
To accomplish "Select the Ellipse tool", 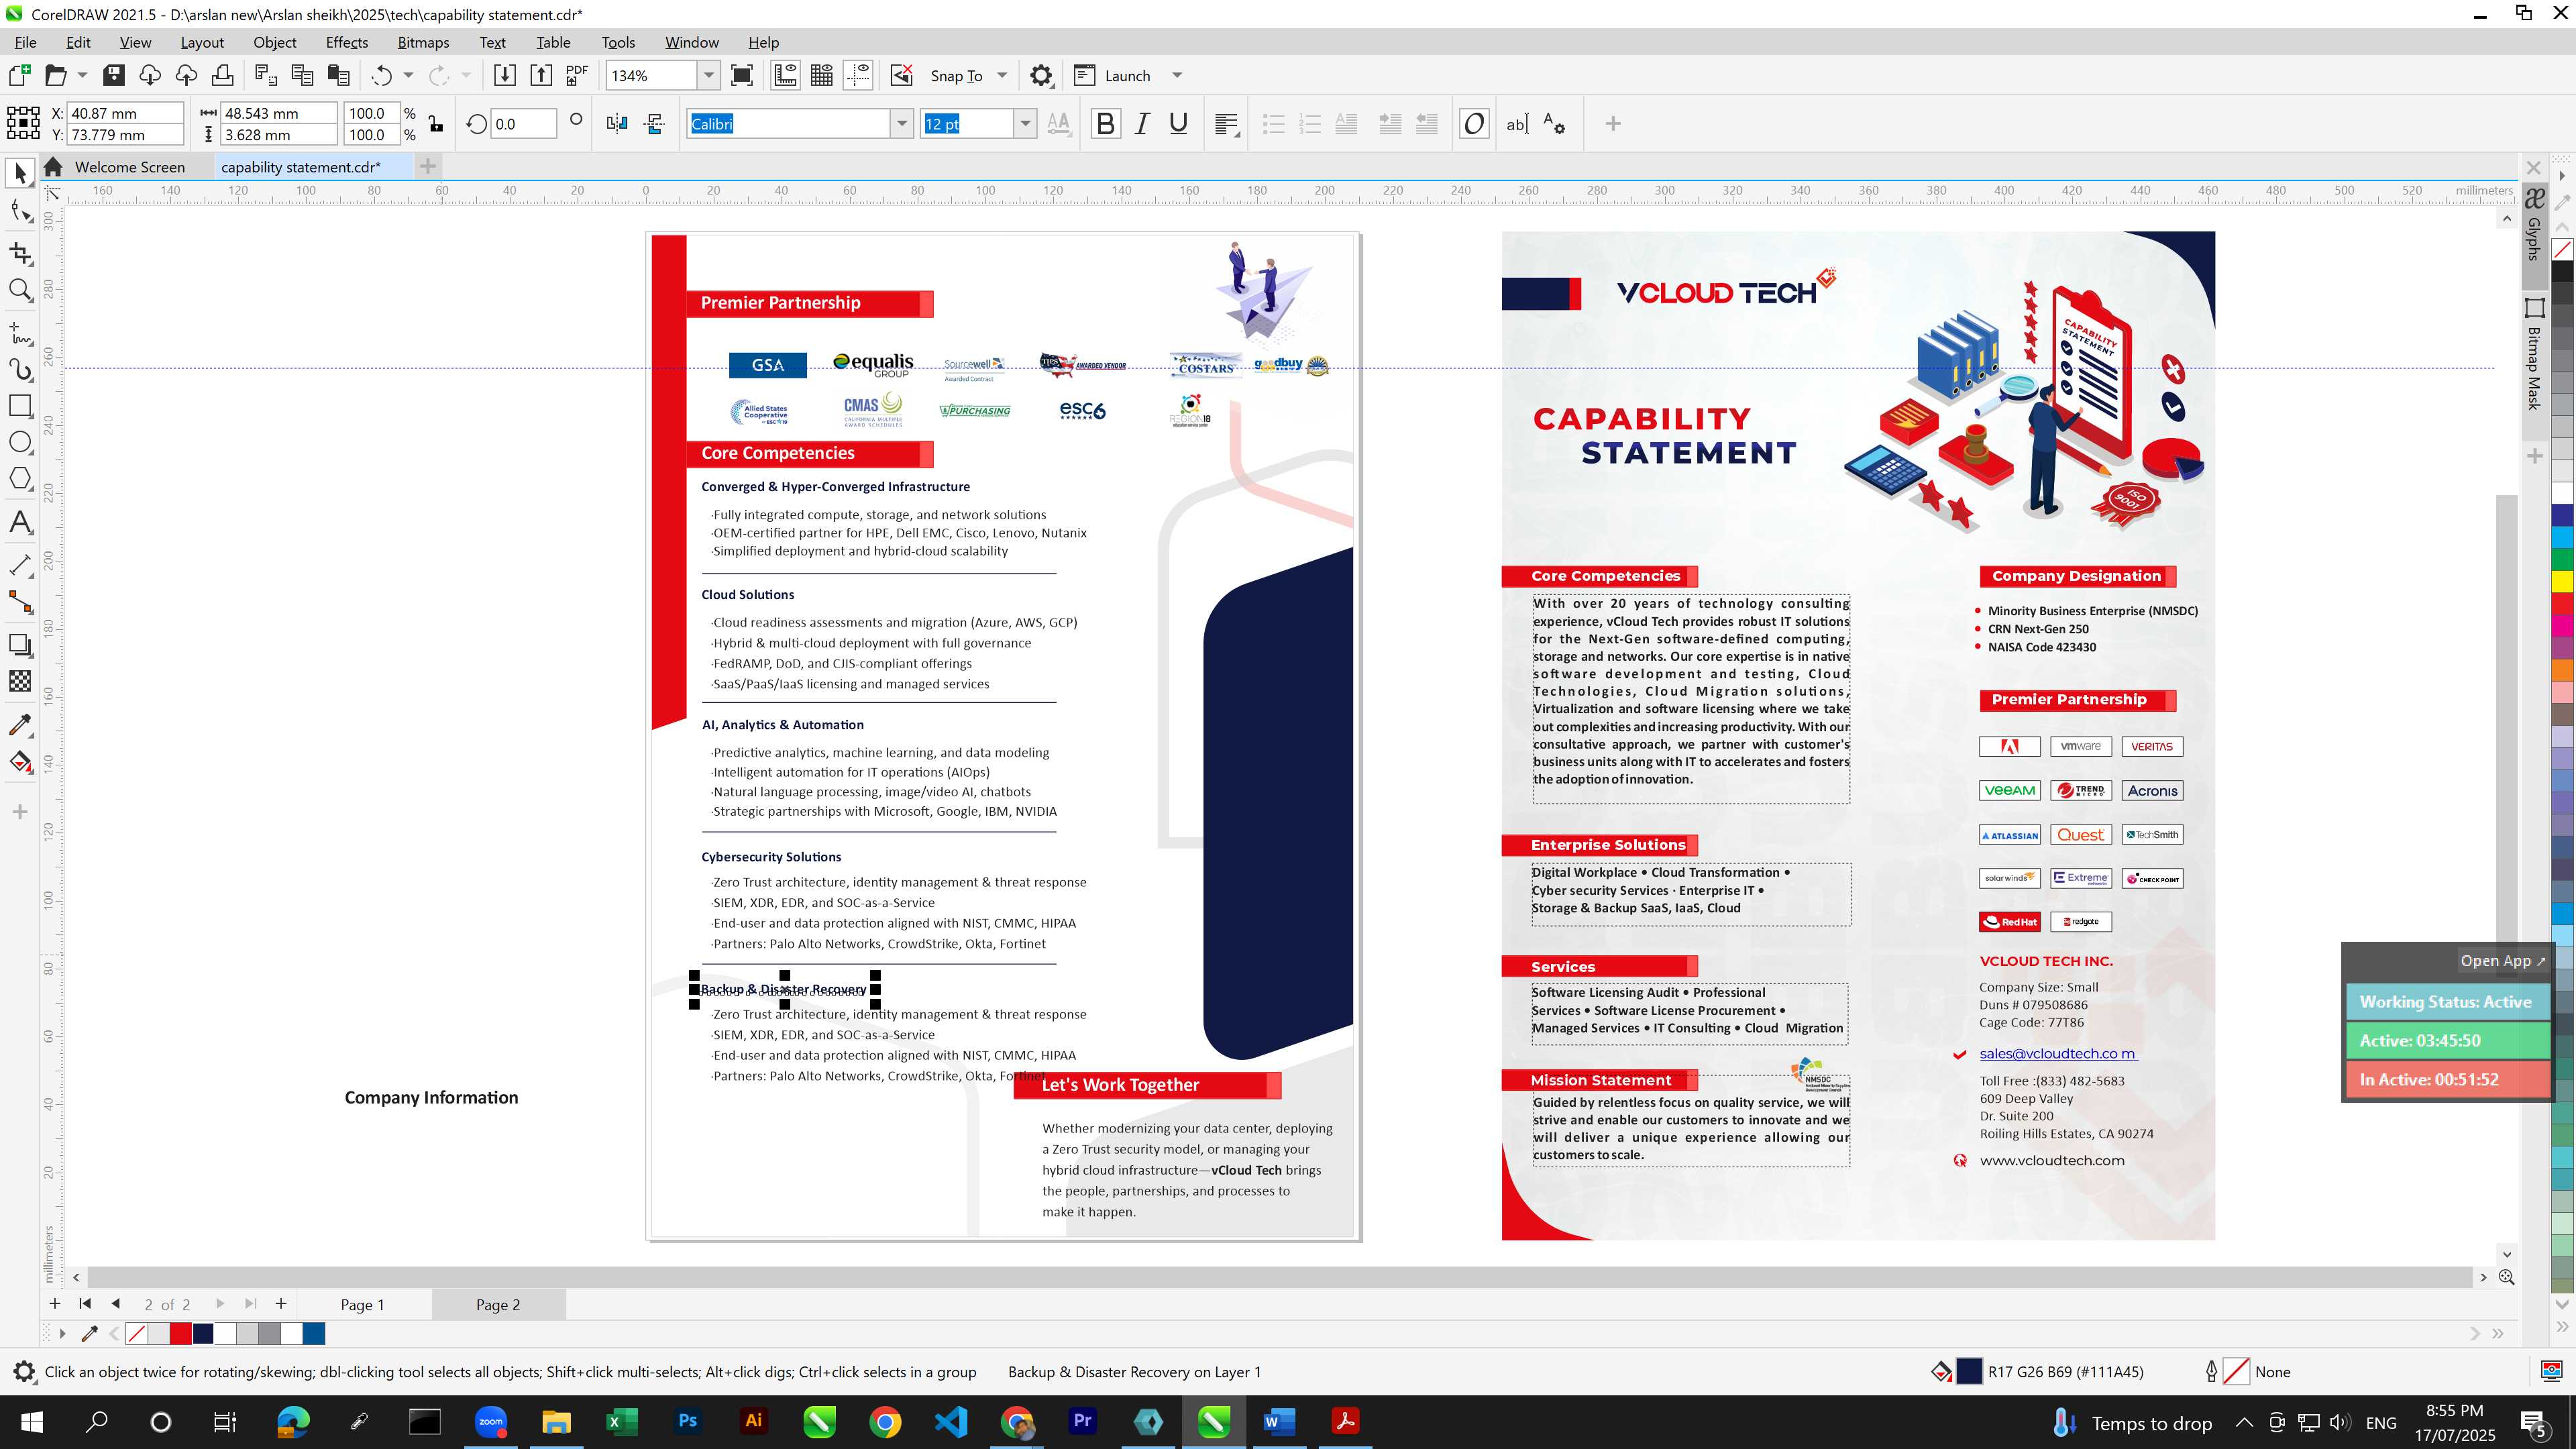I will 20,442.
